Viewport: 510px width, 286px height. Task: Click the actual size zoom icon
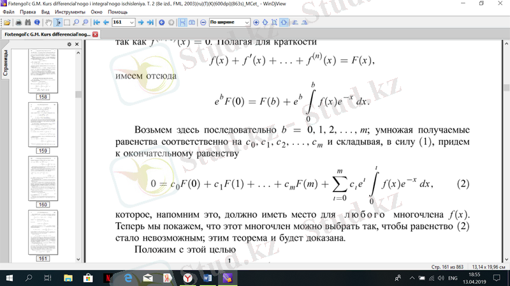click(265, 22)
